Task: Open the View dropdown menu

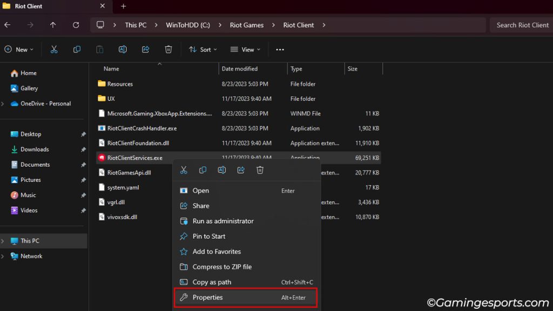Action: 246,50
